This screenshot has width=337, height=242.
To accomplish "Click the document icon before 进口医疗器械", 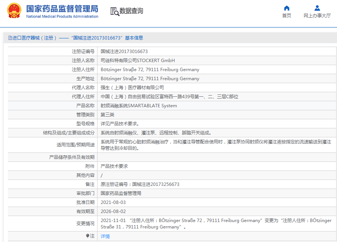I will [x=10, y=38].
